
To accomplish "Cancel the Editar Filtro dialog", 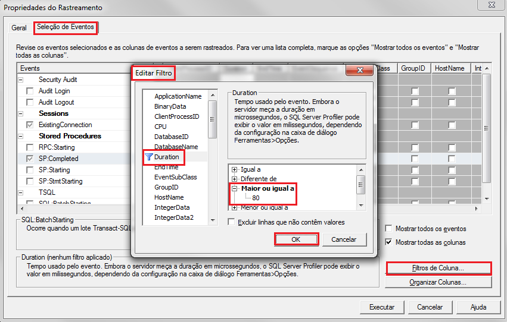I will coord(344,239).
